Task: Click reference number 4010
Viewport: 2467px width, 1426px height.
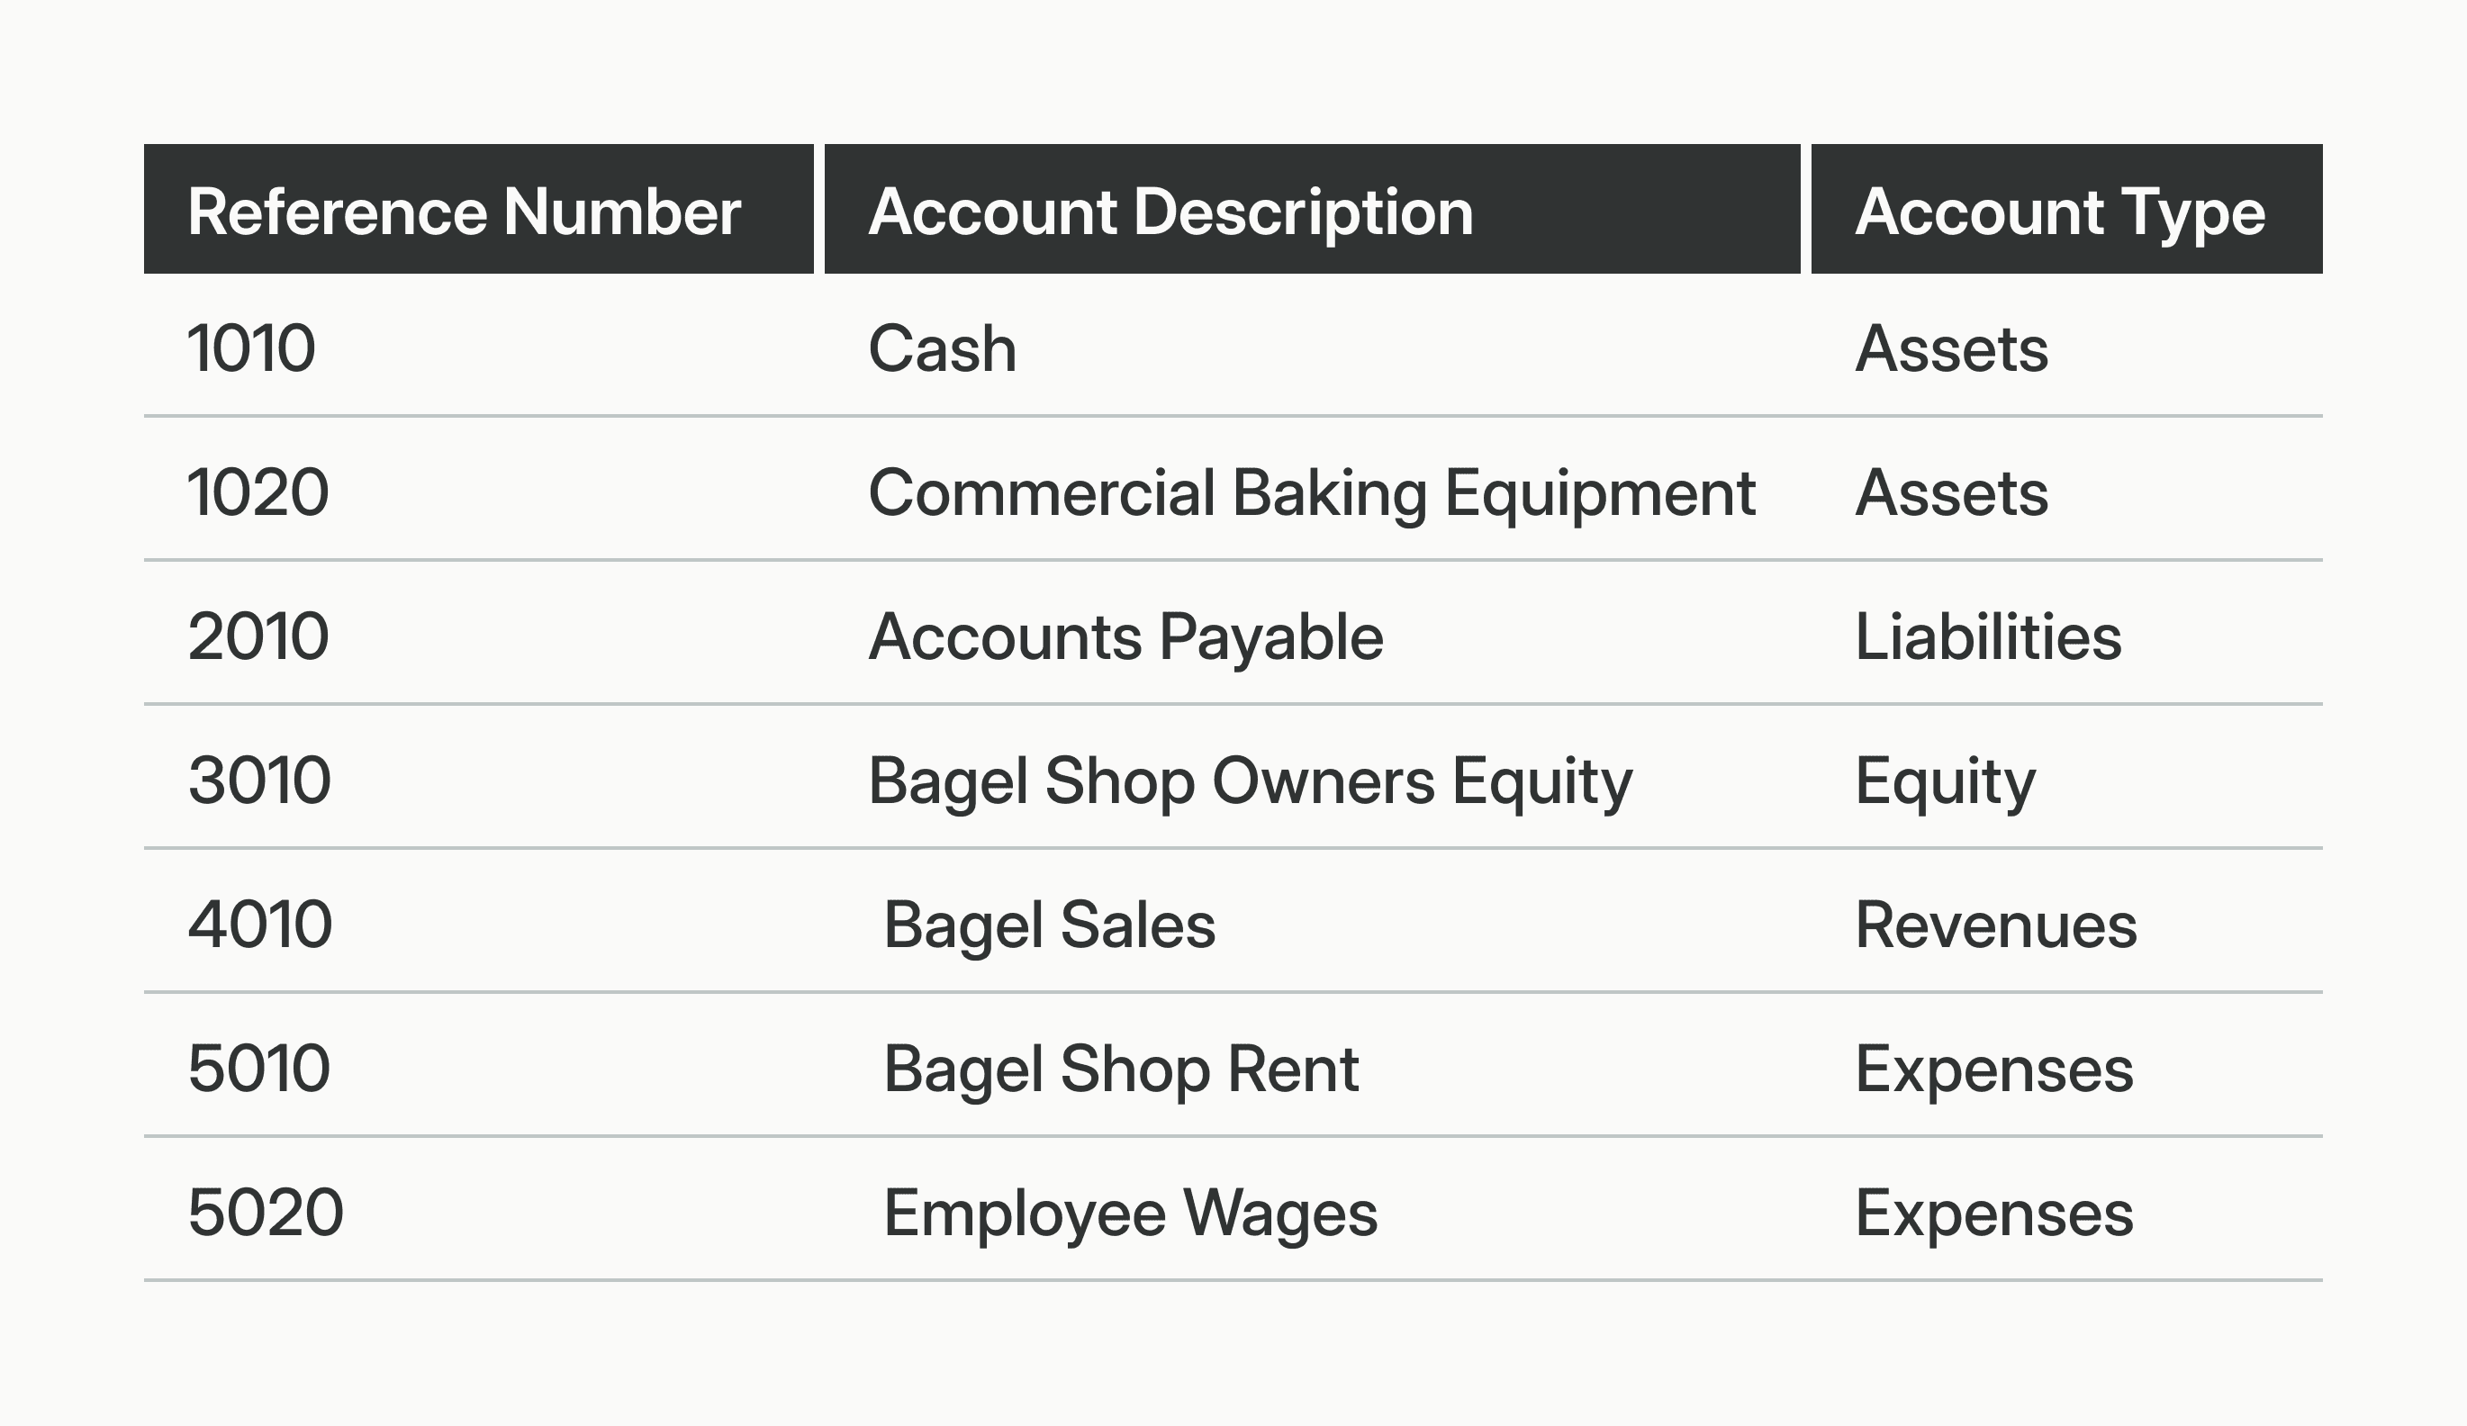Action: click(259, 924)
